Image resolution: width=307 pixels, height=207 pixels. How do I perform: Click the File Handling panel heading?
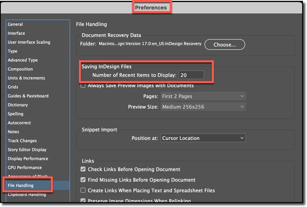tap(91, 24)
